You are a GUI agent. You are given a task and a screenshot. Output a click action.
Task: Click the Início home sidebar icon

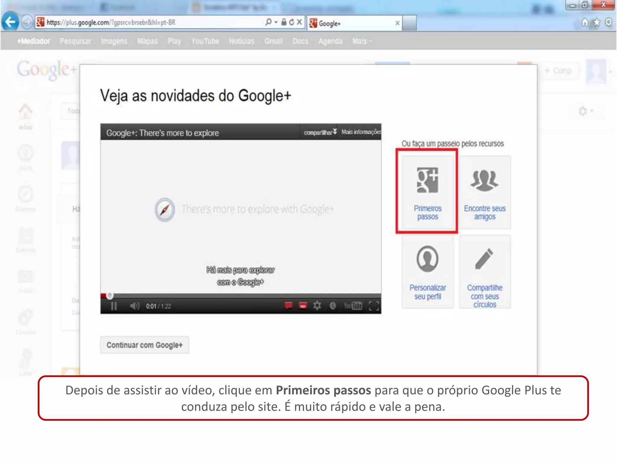click(26, 116)
